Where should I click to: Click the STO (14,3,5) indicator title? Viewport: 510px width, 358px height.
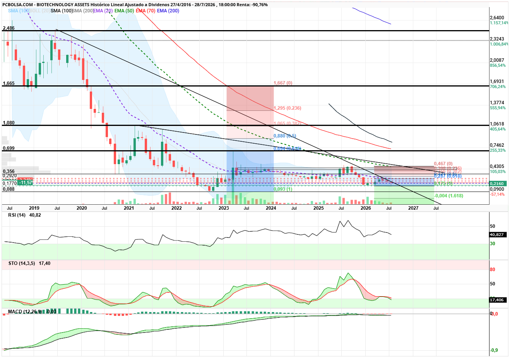[22, 263]
